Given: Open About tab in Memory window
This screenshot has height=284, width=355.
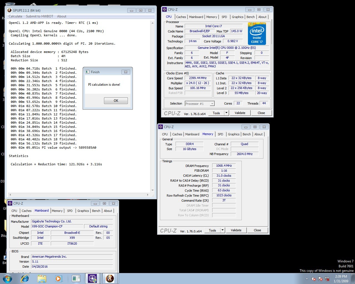Looking at the screenshot, I should click(258, 134).
